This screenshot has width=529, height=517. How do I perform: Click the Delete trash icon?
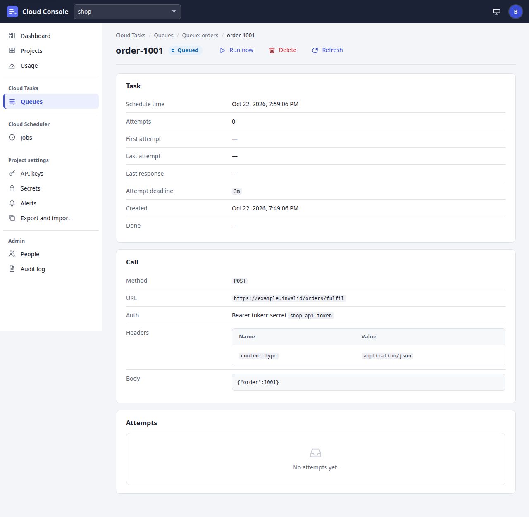pos(272,50)
